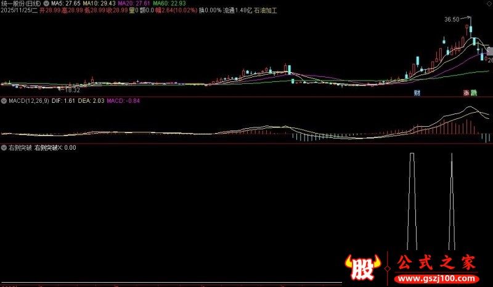Click the 石油加工 sector label
This screenshot has height=287, width=493.
coord(266,10)
